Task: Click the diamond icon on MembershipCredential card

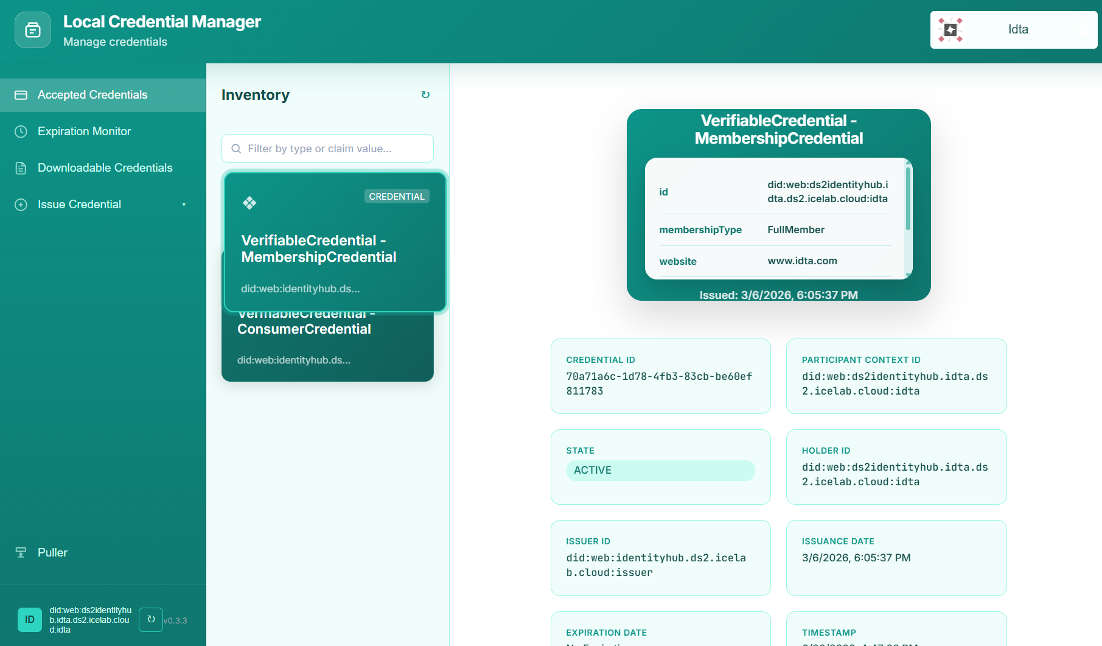Action: (x=249, y=203)
